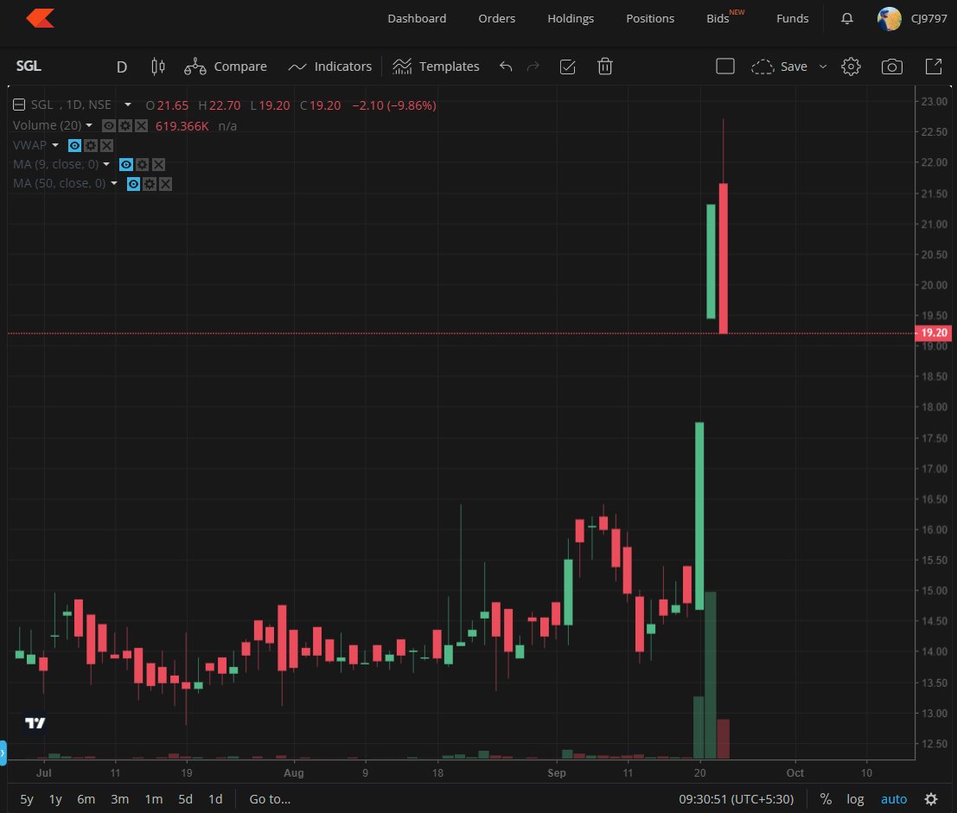Set range to 5y

[27, 799]
